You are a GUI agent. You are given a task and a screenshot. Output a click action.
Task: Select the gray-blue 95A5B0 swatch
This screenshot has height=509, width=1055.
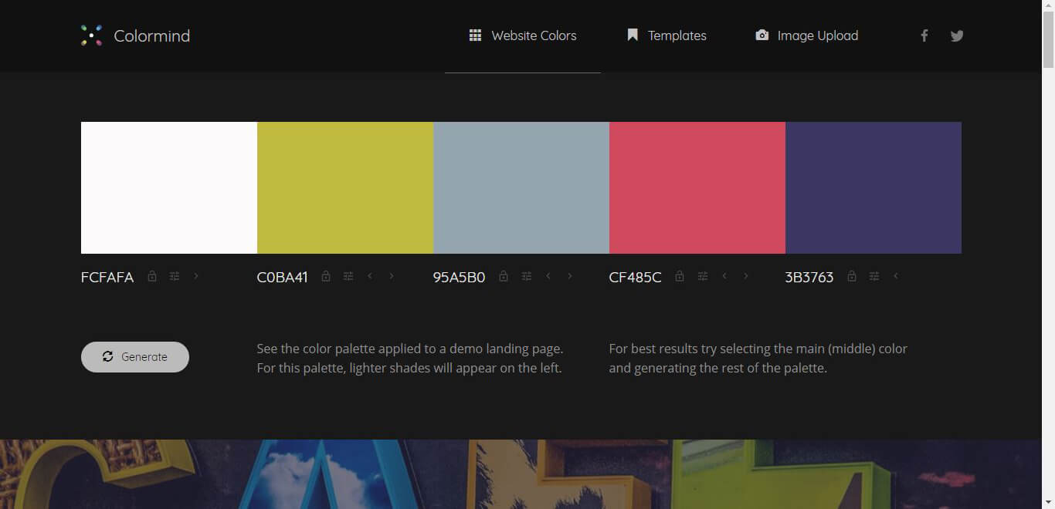click(521, 187)
